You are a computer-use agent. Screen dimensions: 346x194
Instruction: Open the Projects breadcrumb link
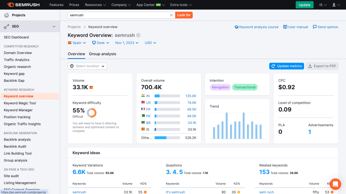click(x=74, y=27)
